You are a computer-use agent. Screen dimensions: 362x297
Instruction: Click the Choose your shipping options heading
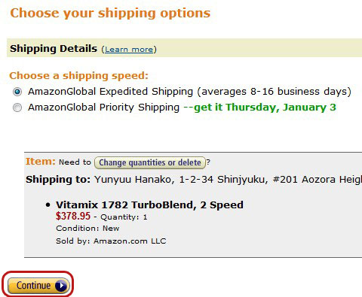(110, 13)
